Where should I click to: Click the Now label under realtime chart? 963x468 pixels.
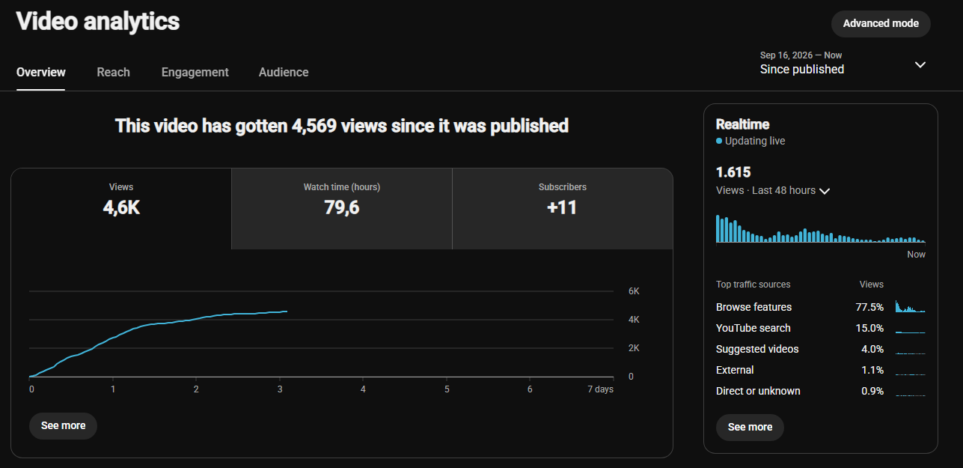pyautogui.click(x=917, y=255)
